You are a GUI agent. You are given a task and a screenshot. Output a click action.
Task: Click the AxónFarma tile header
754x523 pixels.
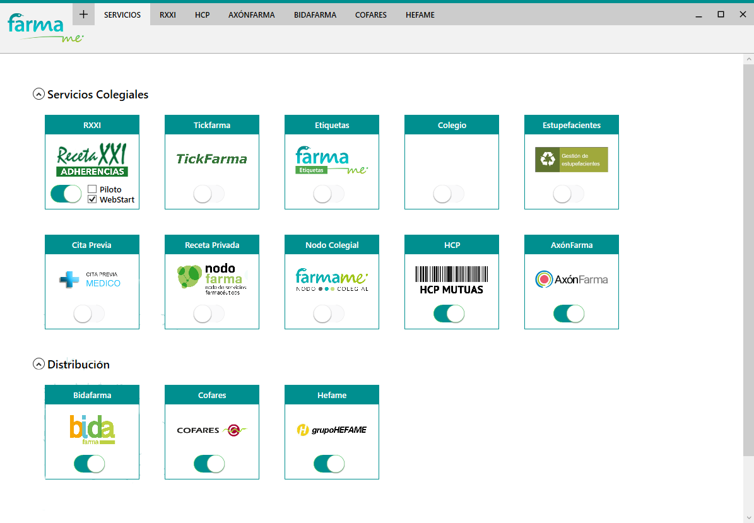point(571,245)
